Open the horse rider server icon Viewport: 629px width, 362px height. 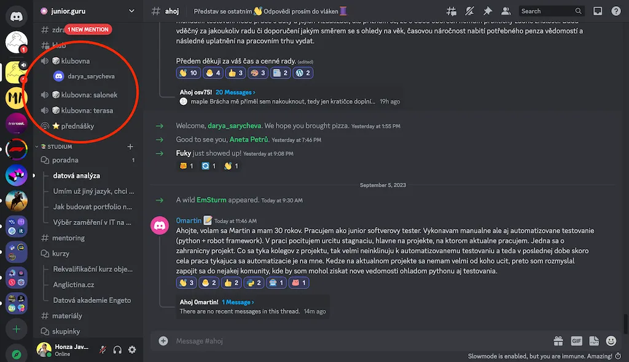click(x=17, y=201)
